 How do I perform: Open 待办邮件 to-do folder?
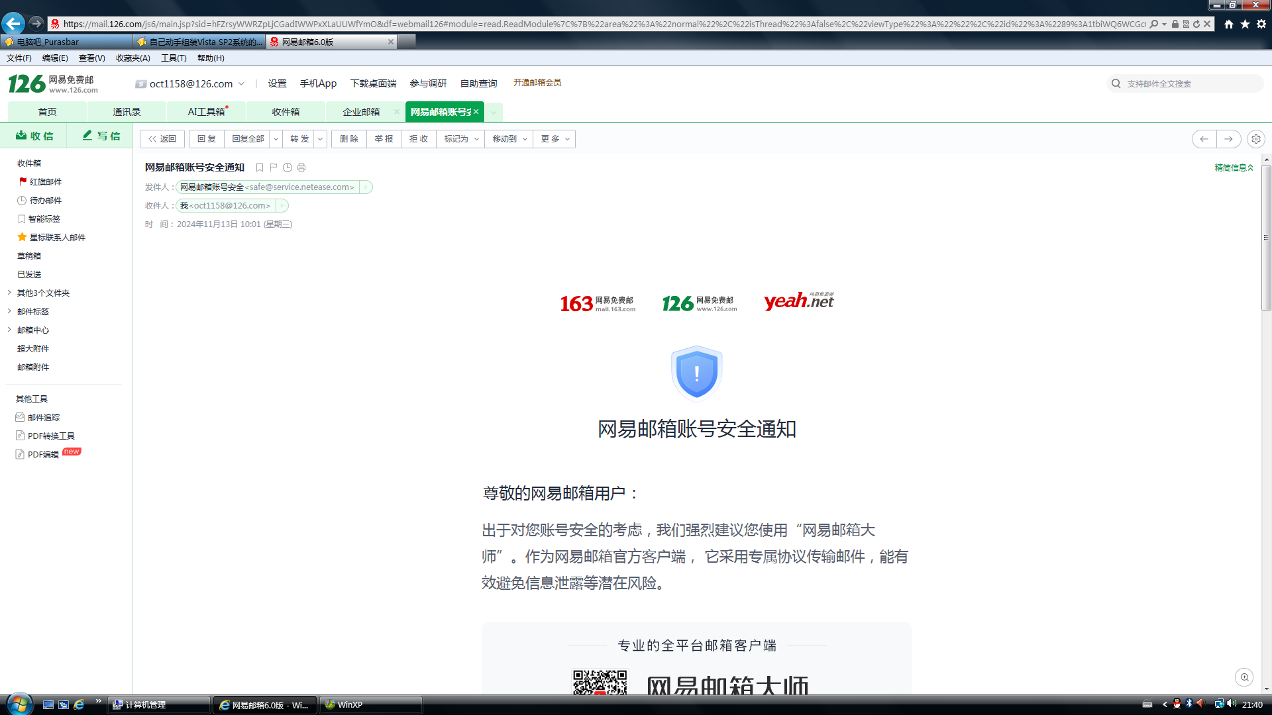pos(40,200)
